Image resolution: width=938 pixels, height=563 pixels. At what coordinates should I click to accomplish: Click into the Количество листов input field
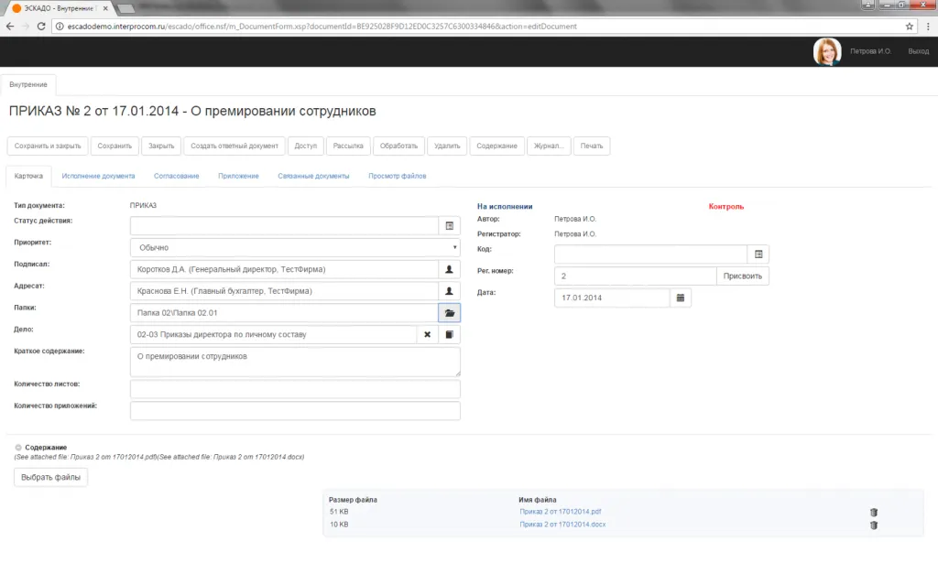click(x=295, y=389)
